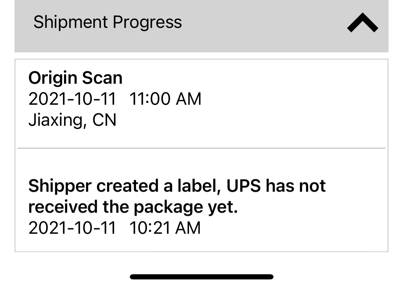Screen dimensions: 403x287
Task: Click the "CN" country code
Action: click(104, 120)
